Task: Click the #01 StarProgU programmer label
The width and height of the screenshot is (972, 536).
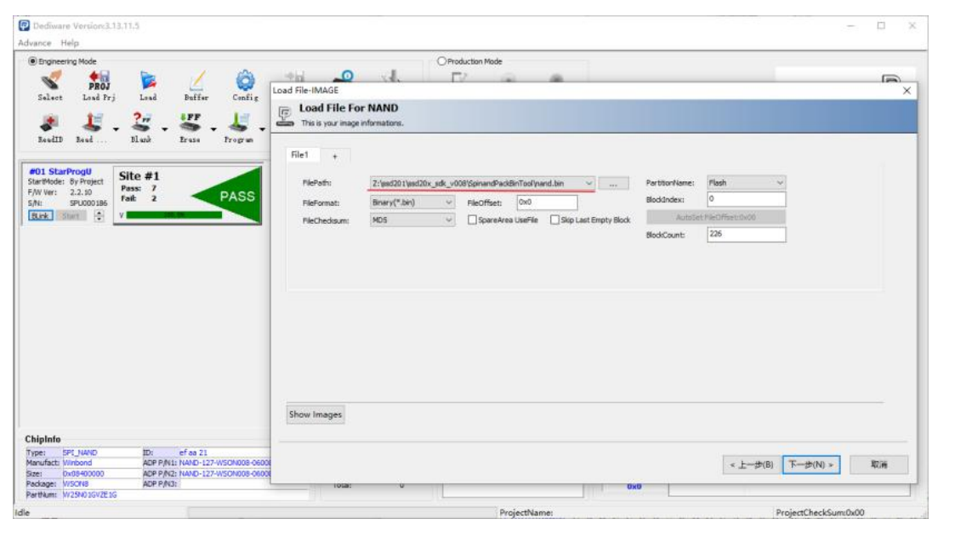Action: 60,171
